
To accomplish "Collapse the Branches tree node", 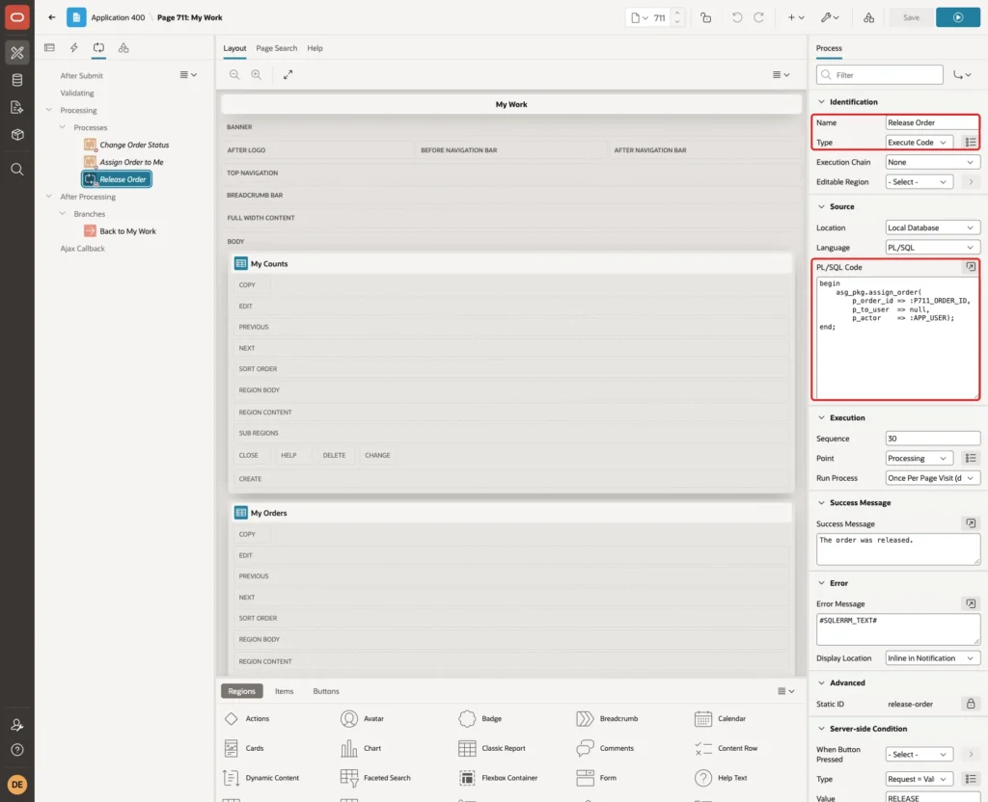I will [62, 213].
